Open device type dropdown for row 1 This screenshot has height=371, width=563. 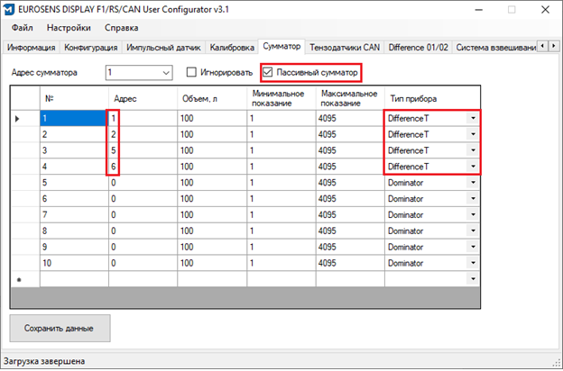coord(473,118)
